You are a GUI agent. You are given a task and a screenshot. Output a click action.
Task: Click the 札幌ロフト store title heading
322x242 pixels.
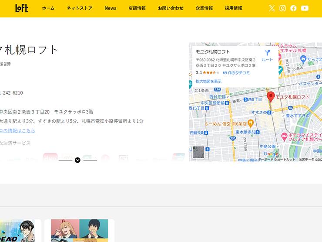click(29, 50)
